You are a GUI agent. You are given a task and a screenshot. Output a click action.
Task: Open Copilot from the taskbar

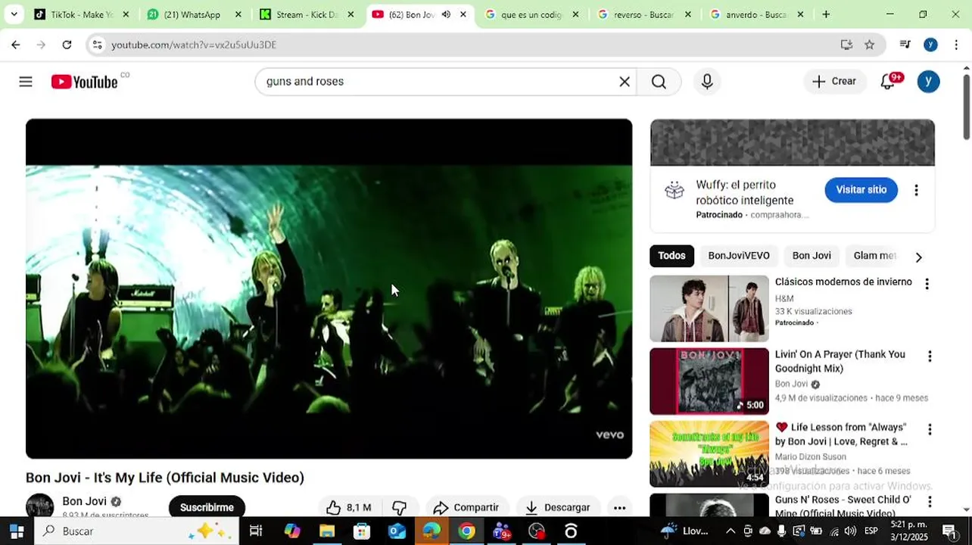(292, 531)
